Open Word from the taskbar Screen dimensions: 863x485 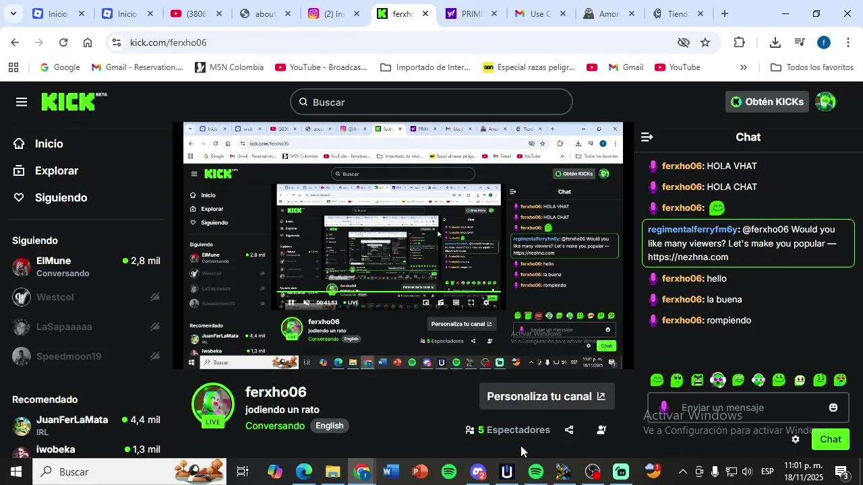[x=390, y=472]
